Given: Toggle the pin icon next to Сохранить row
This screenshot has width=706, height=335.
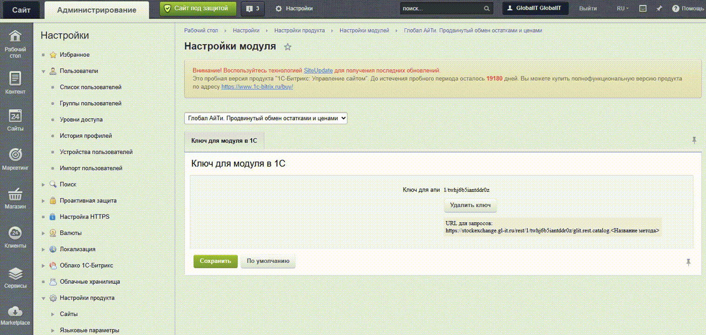Looking at the screenshot, I should pos(688,262).
